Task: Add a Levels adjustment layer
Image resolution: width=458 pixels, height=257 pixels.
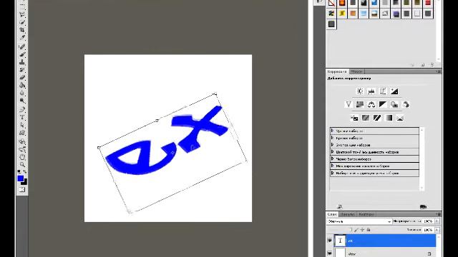Action: [371, 91]
